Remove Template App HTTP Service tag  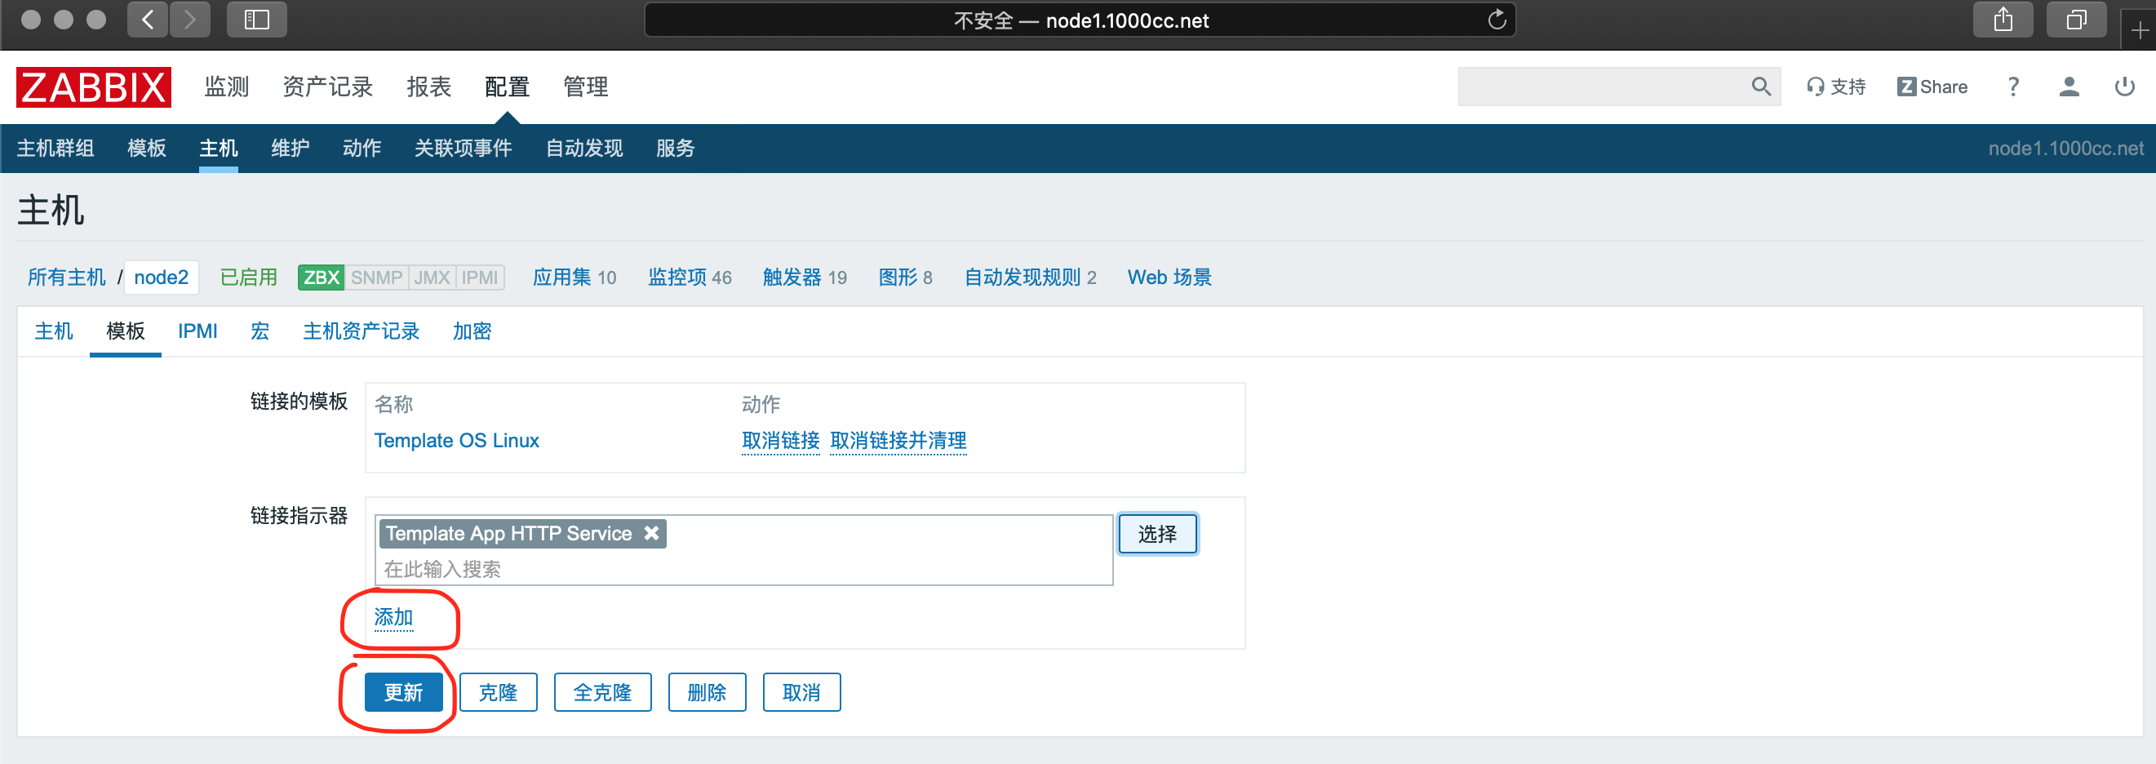[x=651, y=533]
